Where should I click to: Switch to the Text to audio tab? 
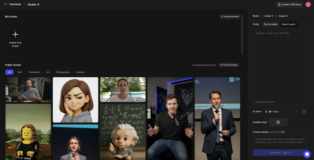(x=270, y=24)
